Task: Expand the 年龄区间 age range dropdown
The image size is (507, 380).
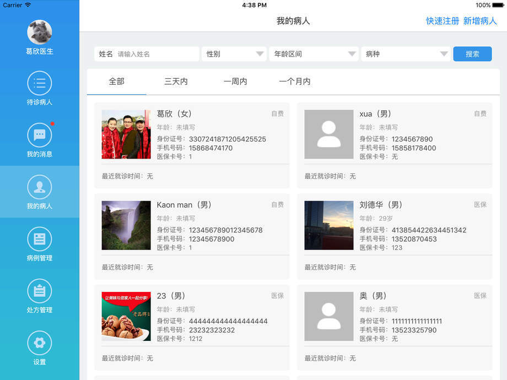Action: pyautogui.click(x=314, y=54)
